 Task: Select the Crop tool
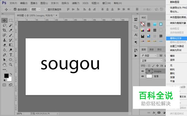4,30
